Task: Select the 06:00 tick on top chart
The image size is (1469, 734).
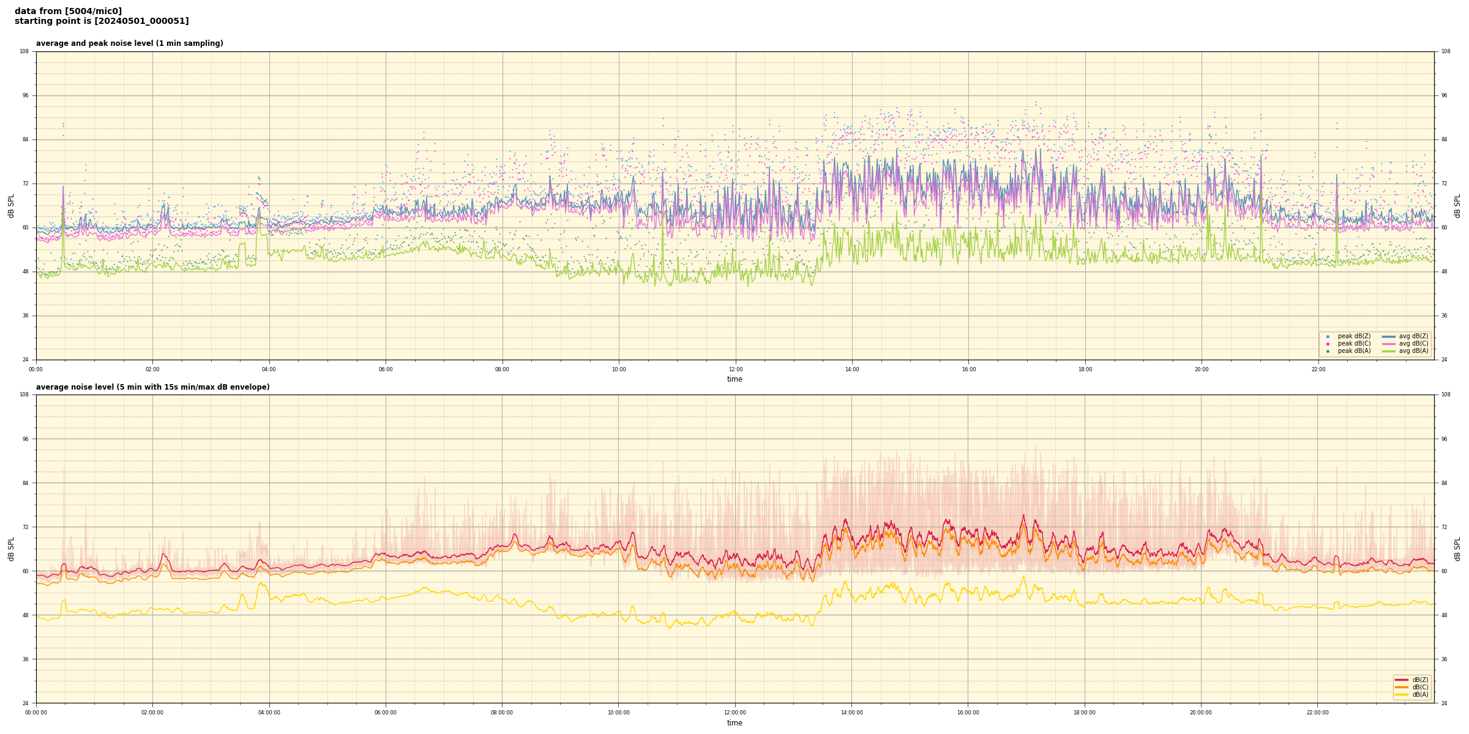Action: coord(386,369)
